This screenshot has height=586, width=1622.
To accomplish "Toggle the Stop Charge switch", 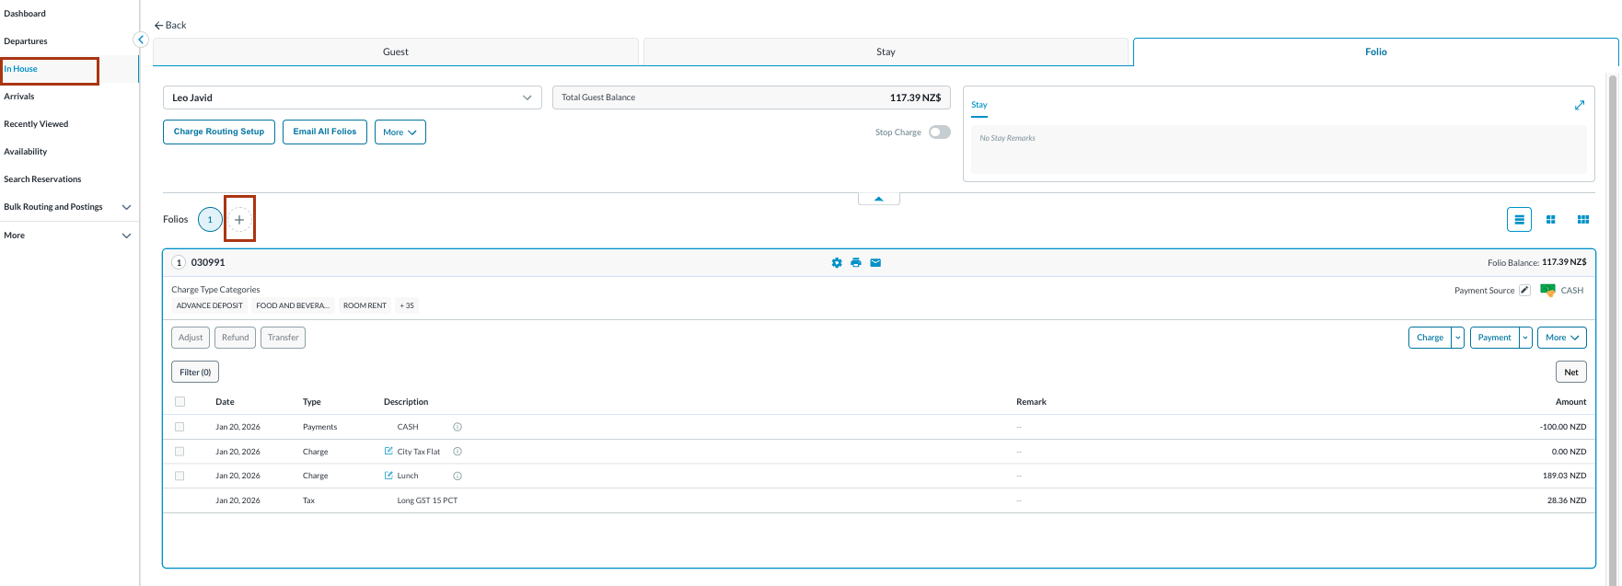I will point(939,132).
